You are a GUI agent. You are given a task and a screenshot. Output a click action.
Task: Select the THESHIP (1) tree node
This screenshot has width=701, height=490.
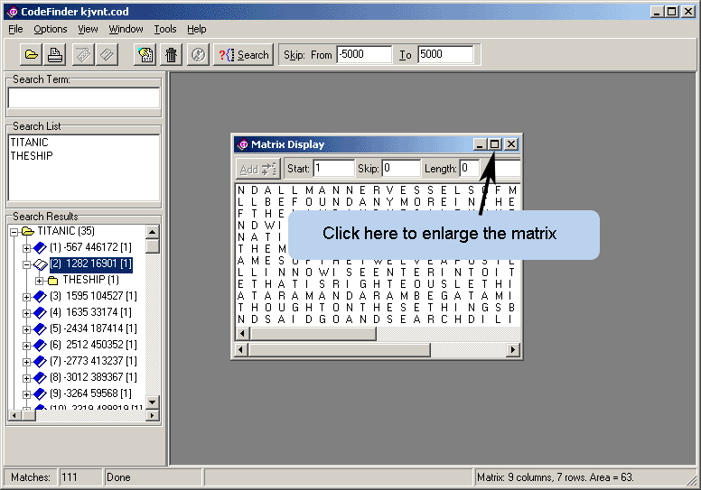pos(90,280)
